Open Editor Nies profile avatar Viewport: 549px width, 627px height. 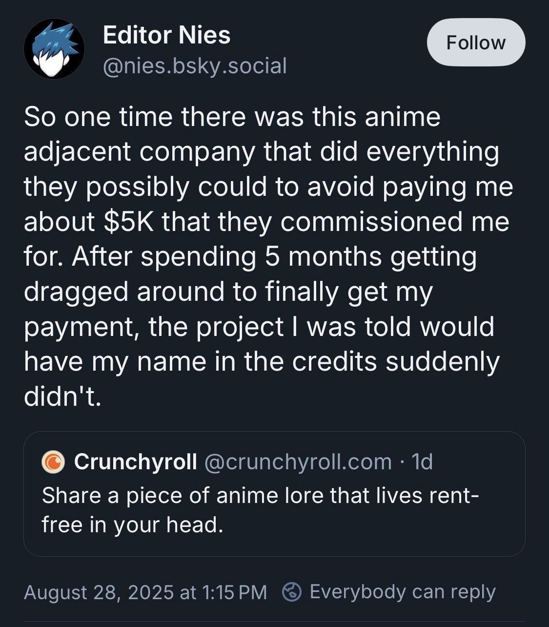pos(54,49)
